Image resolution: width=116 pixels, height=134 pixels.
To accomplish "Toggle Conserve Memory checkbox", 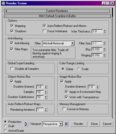I will [x=64, y=109].
